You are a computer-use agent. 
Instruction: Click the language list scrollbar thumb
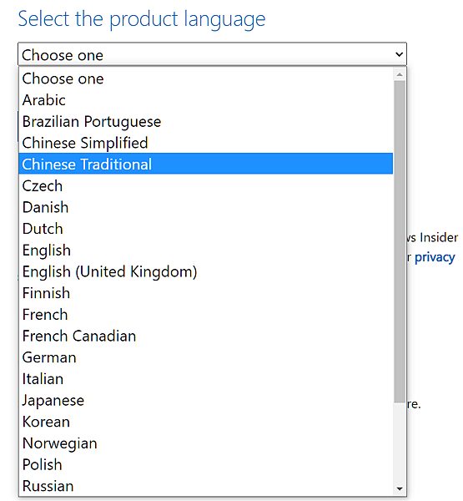pyautogui.click(x=400, y=241)
